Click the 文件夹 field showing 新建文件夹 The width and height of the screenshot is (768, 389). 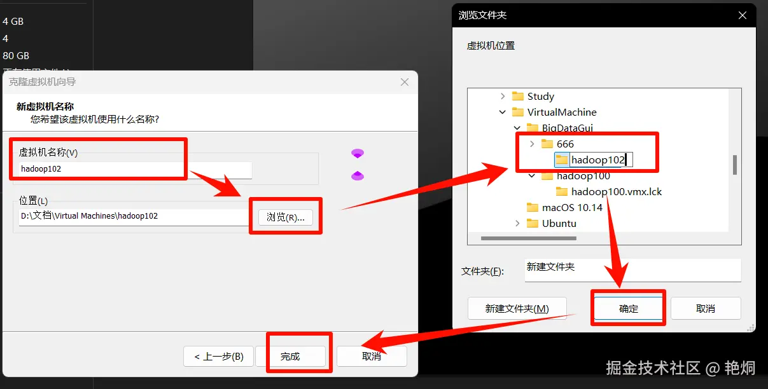pos(632,270)
